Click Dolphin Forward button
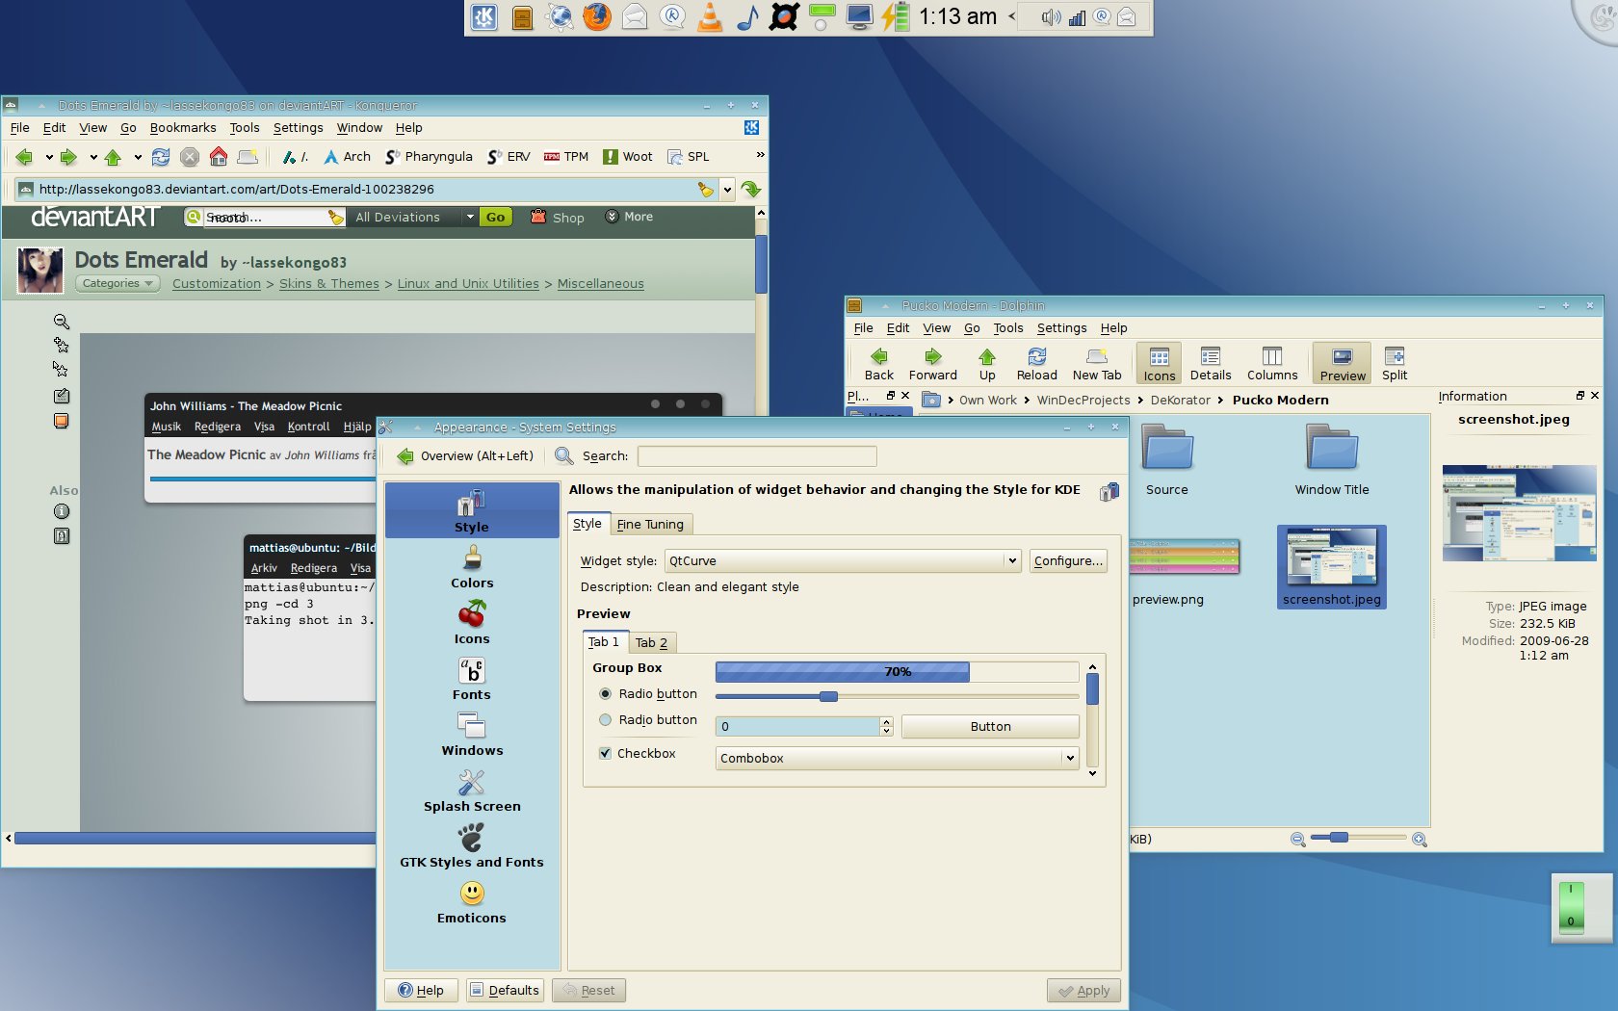The image size is (1618, 1011). pos(933,364)
